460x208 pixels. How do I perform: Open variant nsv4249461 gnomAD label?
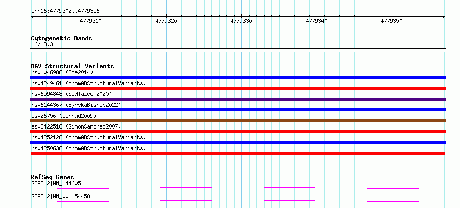coord(88,83)
